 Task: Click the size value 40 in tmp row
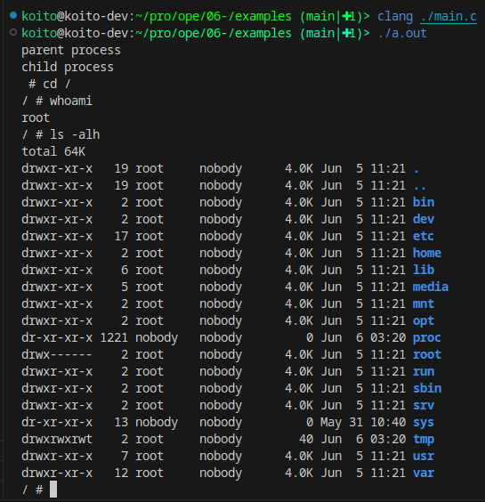tap(306, 440)
